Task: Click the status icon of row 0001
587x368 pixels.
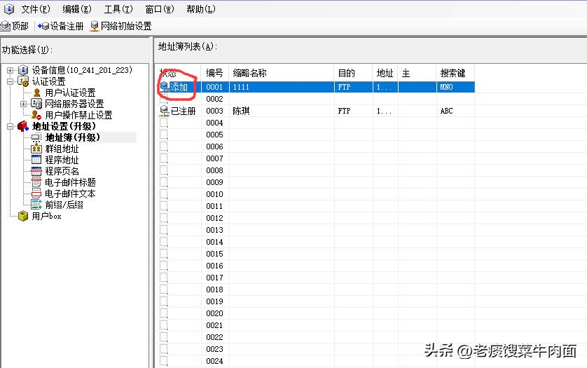Action: point(165,87)
